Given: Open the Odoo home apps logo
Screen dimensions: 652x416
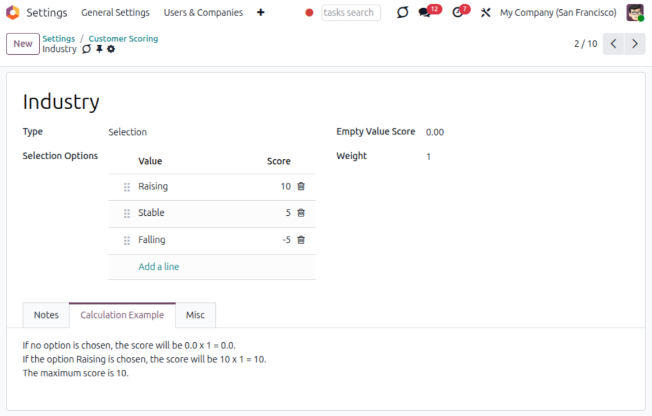Looking at the screenshot, I should click(13, 13).
